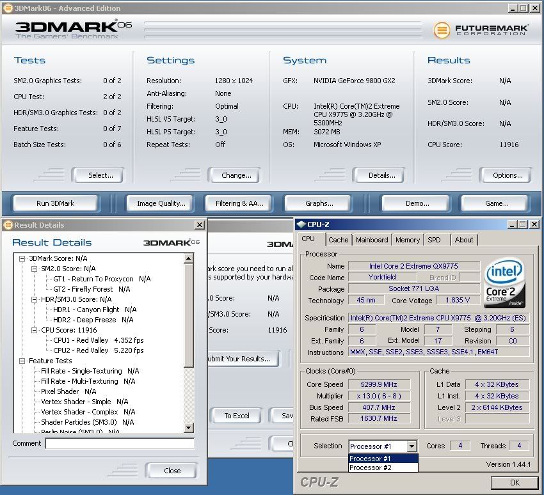Viewport: 544px width, 495px height.
Task: Click the Futuremark Corporation logo
Action: click(481, 30)
